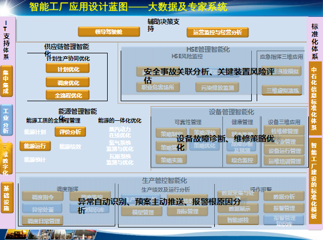Click the 设备故障诊断、维修策略优化 overlay text
Screen dimensions: 323x240
click(225, 143)
